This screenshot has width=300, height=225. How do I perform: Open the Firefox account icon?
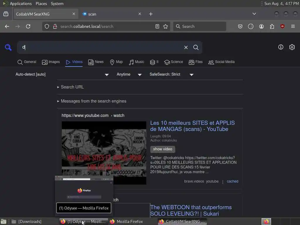261,26
